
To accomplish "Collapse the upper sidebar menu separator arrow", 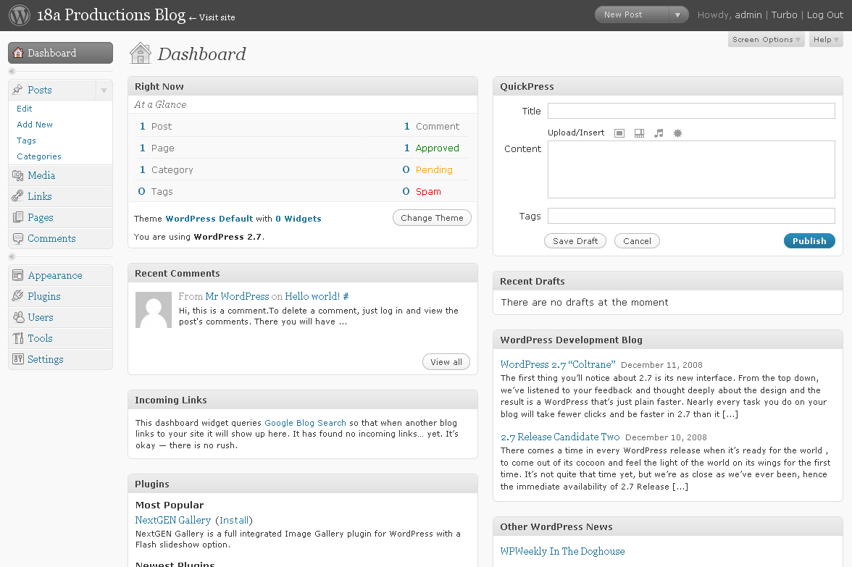I will point(12,72).
